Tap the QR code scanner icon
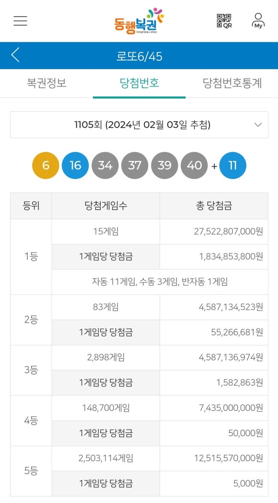 tap(224, 21)
